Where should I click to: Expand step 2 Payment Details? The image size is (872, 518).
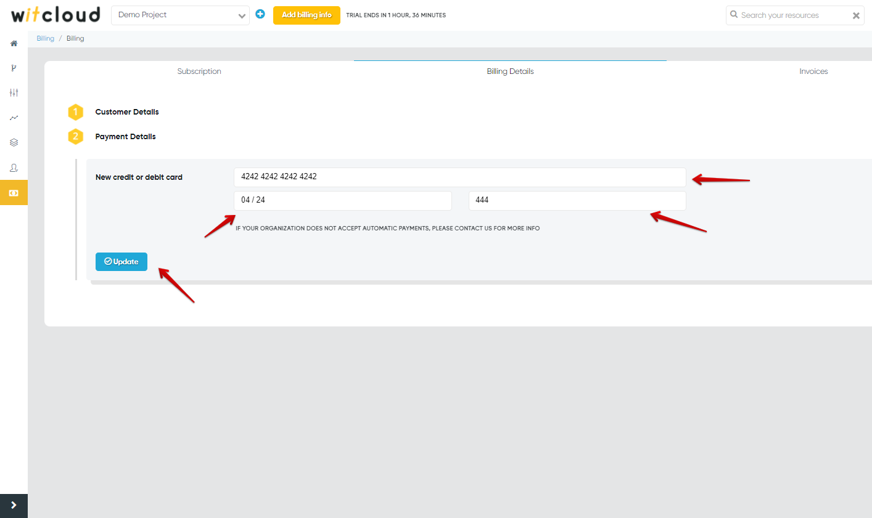tap(125, 137)
